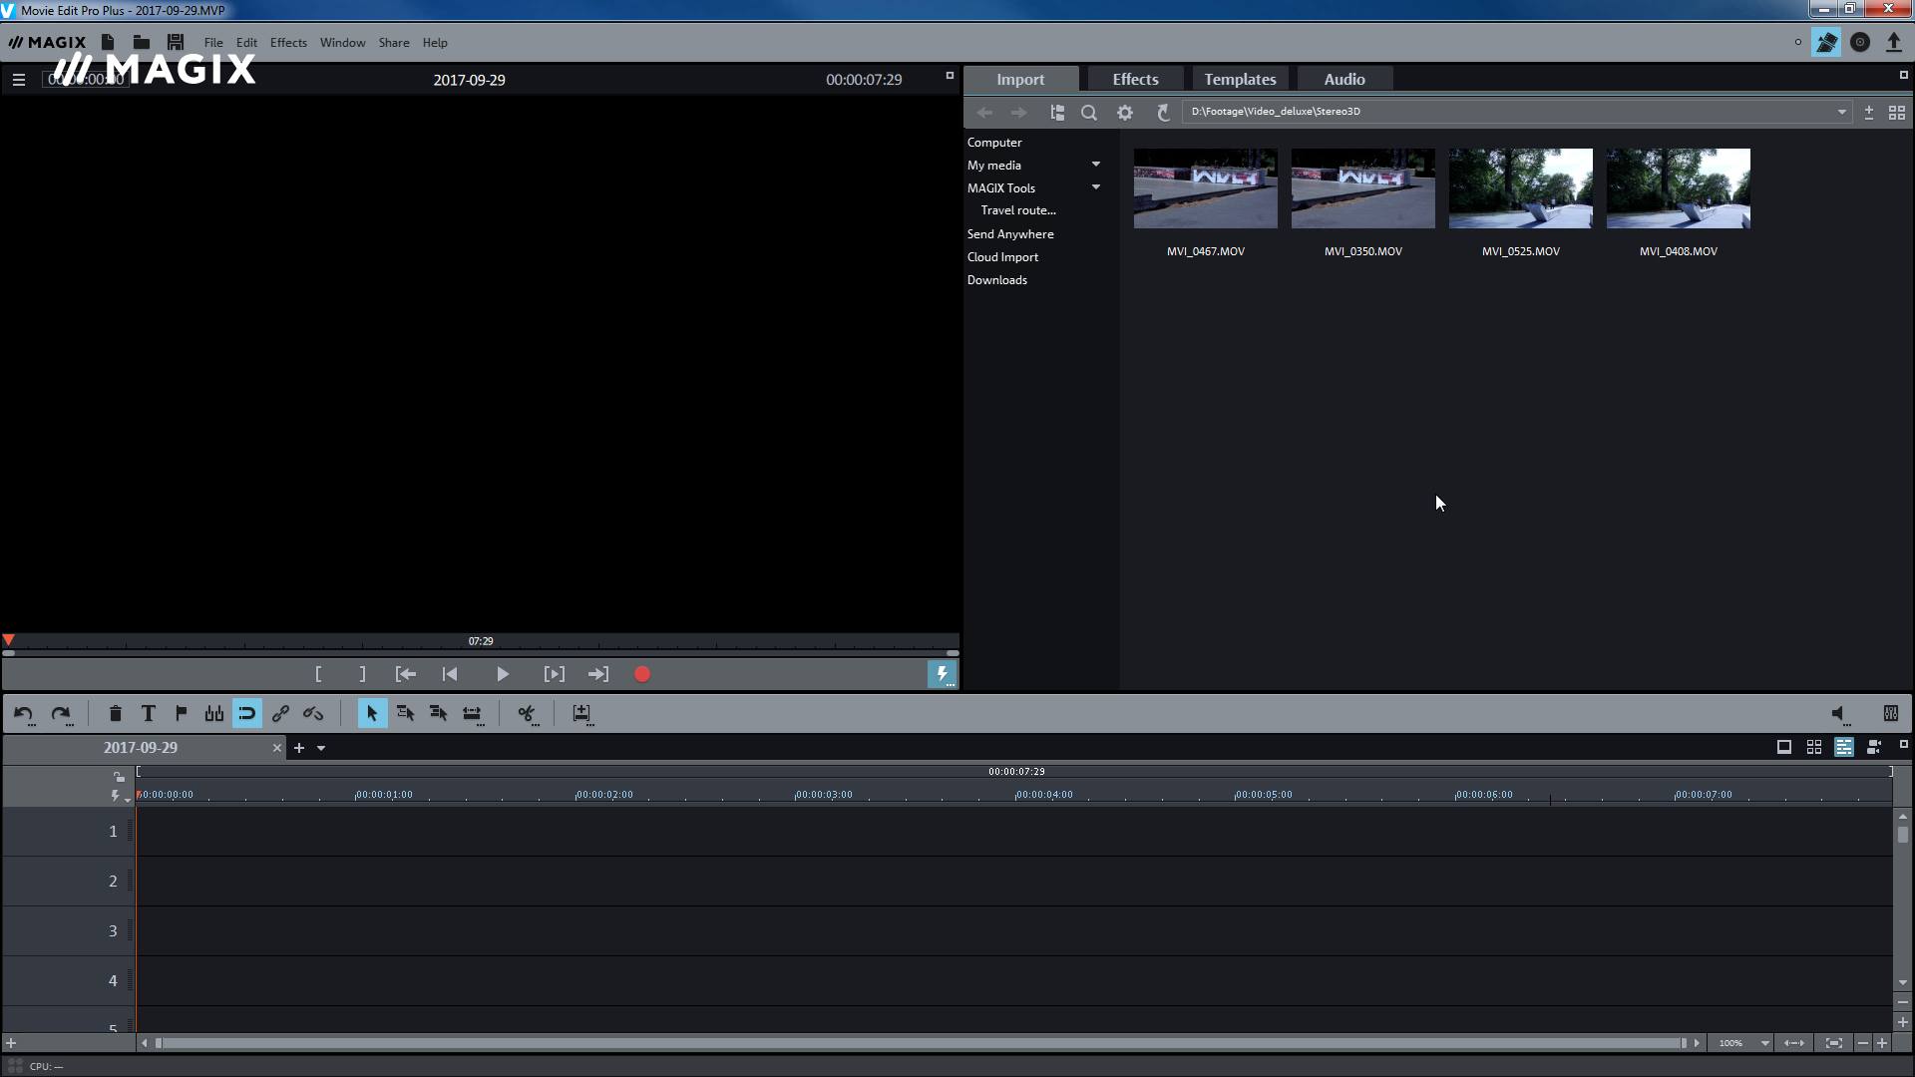Image resolution: width=1915 pixels, height=1077 pixels.
Task: Select the move/grab tool icon
Action: click(371, 713)
